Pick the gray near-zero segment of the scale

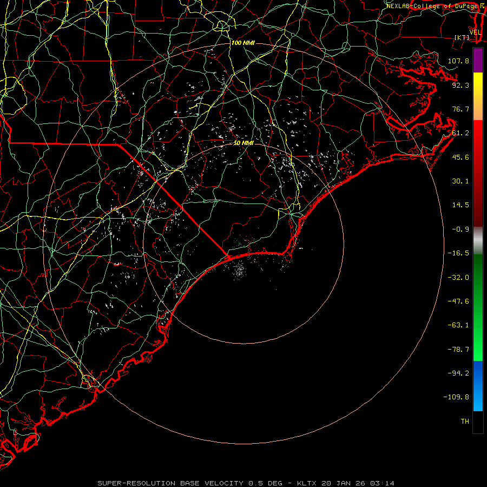(478, 241)
